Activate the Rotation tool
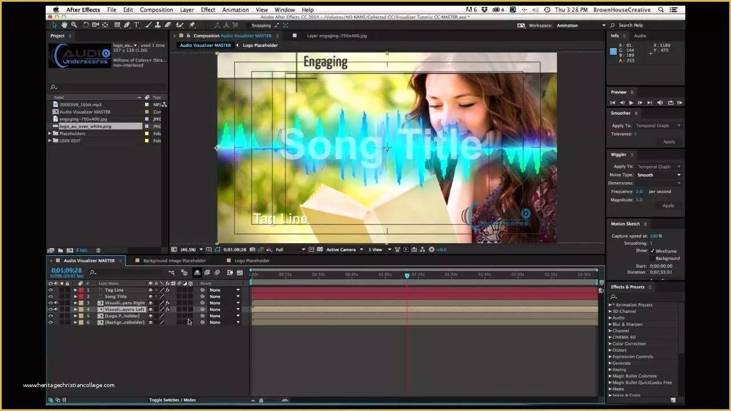This screenshot has height=411, width=731. [x=86, y=25]
